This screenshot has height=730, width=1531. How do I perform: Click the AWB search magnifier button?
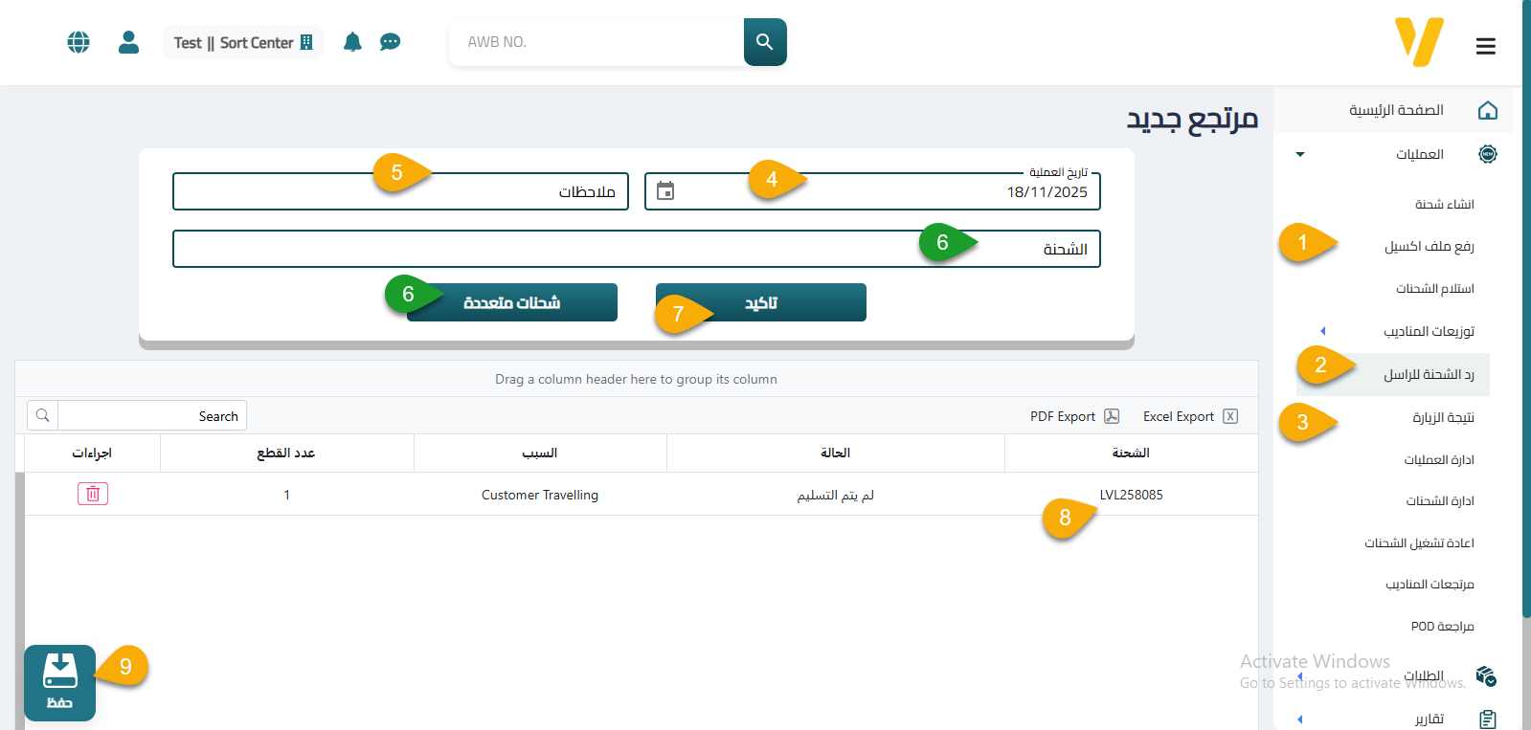point(764,42)
